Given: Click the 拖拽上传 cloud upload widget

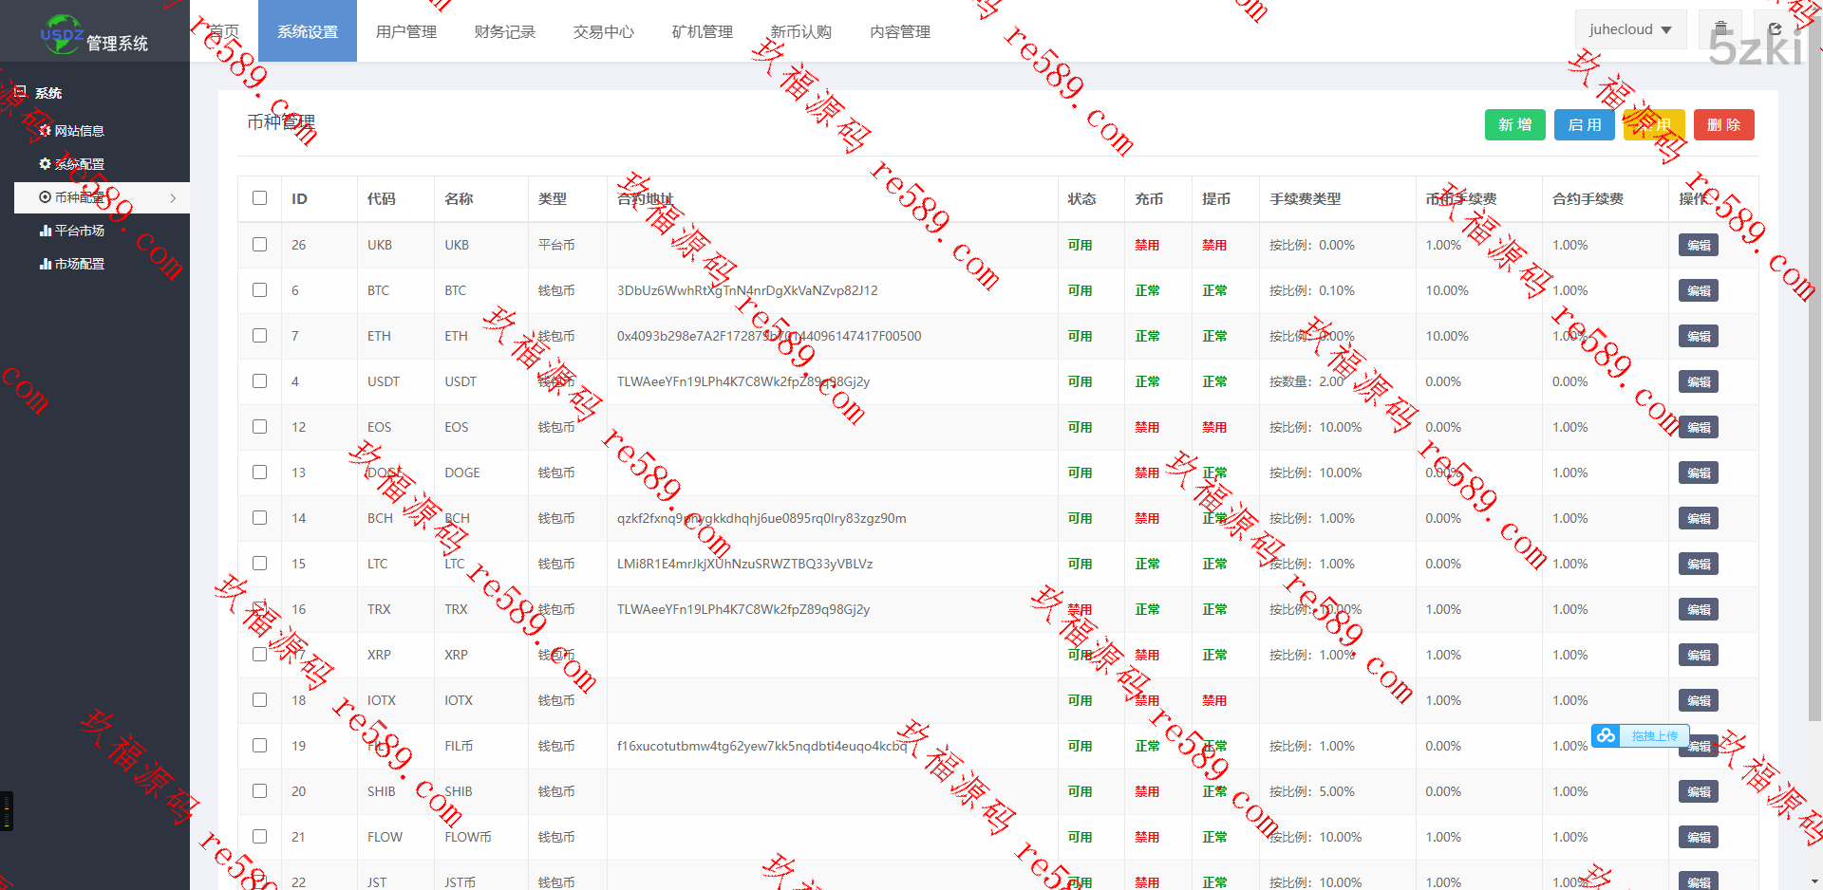Looking at the screenshot, I should [1640, 735].
